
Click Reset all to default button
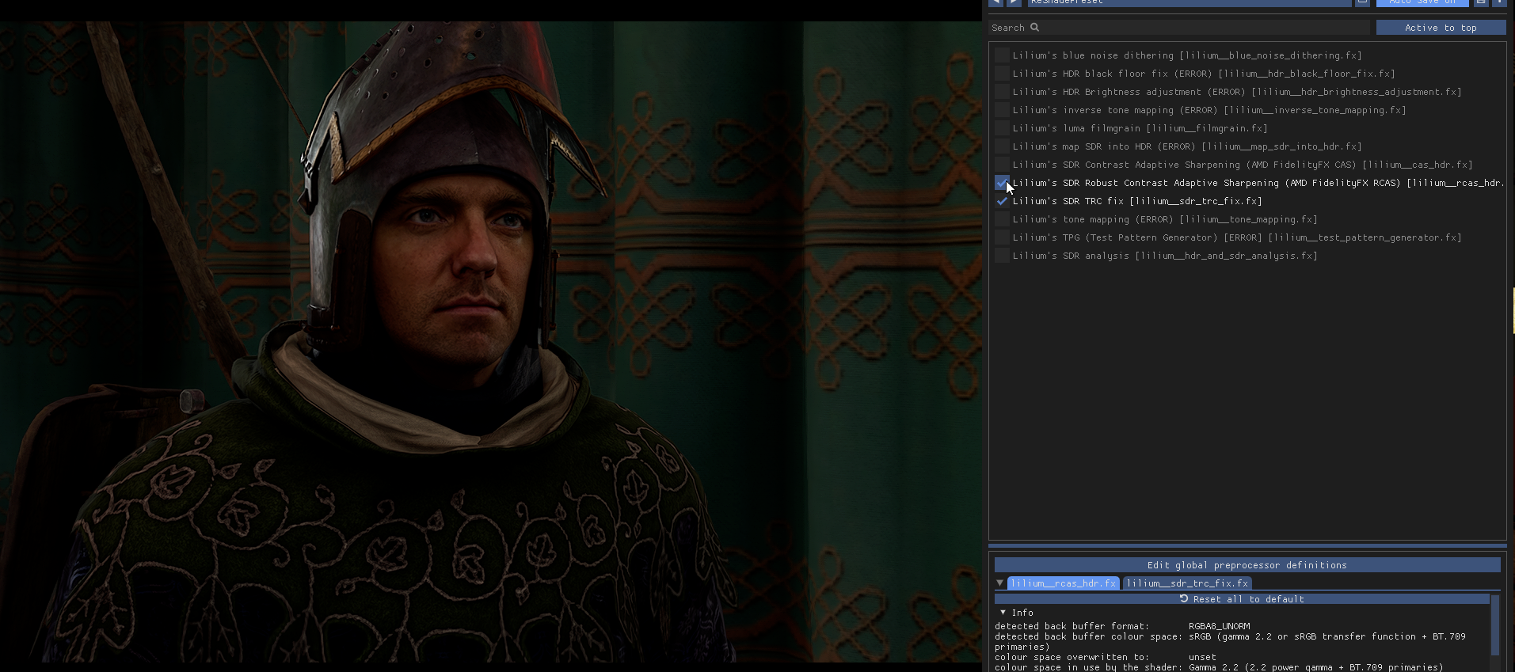click(x=1242, y=599)
